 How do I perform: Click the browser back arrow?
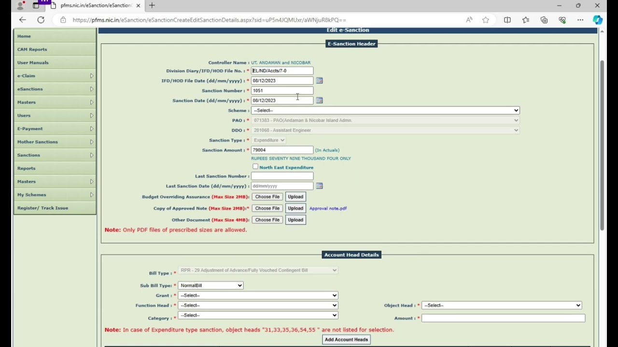point(22,20)
